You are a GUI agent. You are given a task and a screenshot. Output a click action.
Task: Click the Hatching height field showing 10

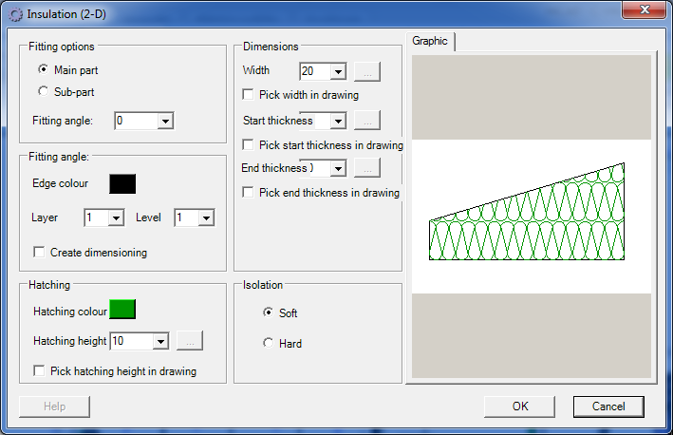click(x=132, y=342)
